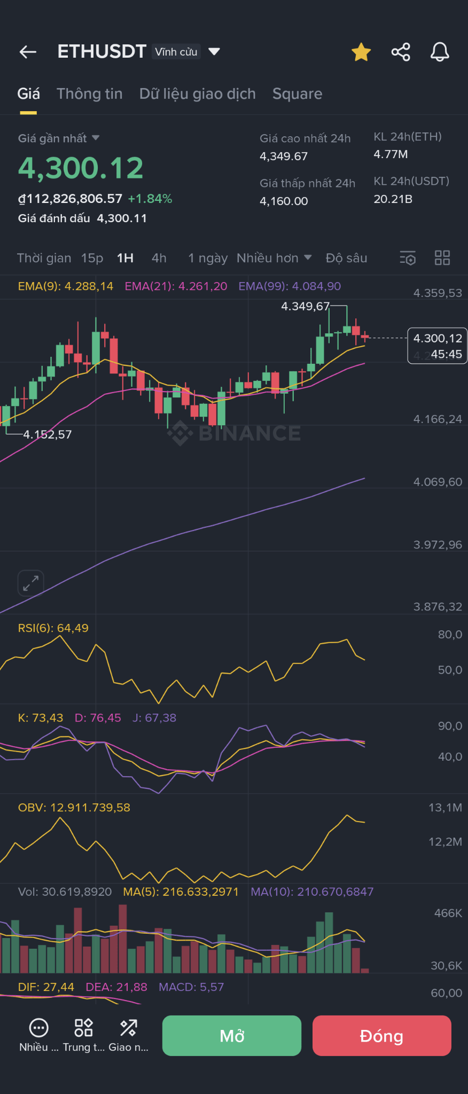Tap the MACD: 5,57 label
468x1094 pixels.
point(191,987)
